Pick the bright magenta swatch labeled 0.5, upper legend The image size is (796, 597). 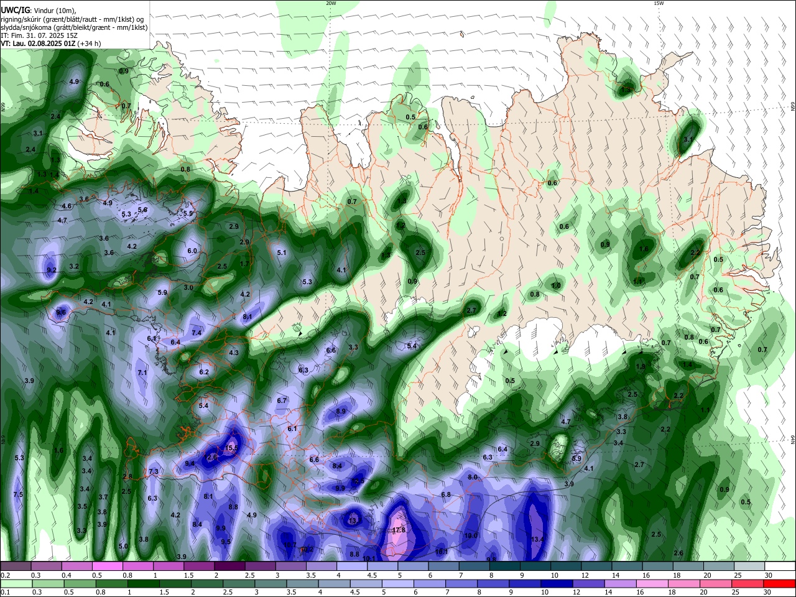coord(107,567)
